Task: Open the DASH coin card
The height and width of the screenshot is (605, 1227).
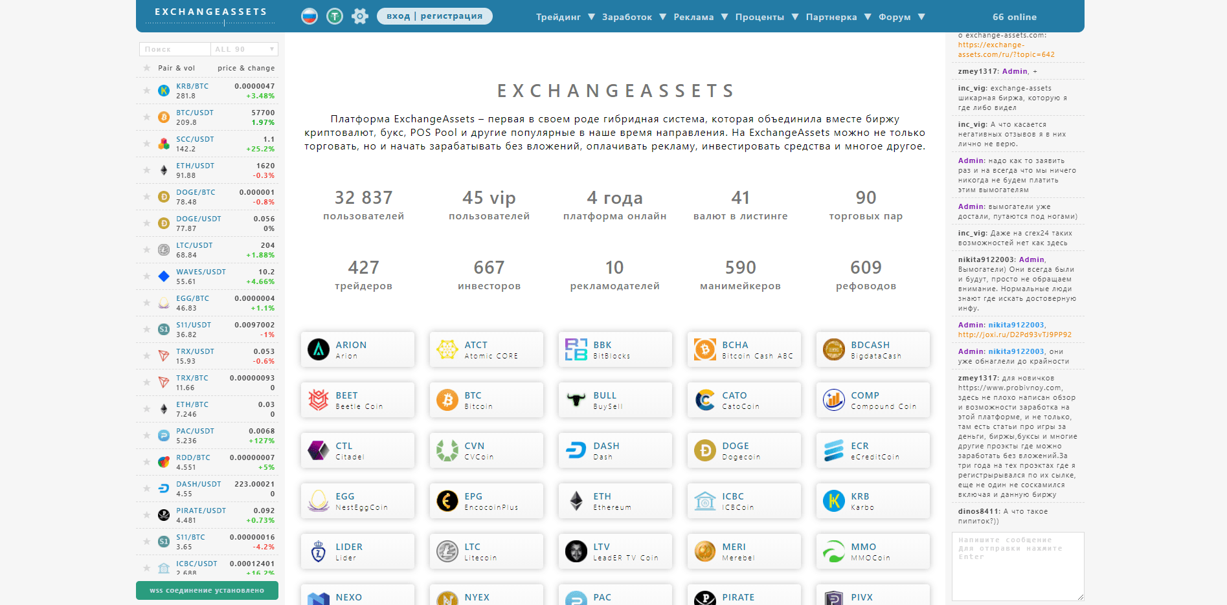Action: point(614,450)
